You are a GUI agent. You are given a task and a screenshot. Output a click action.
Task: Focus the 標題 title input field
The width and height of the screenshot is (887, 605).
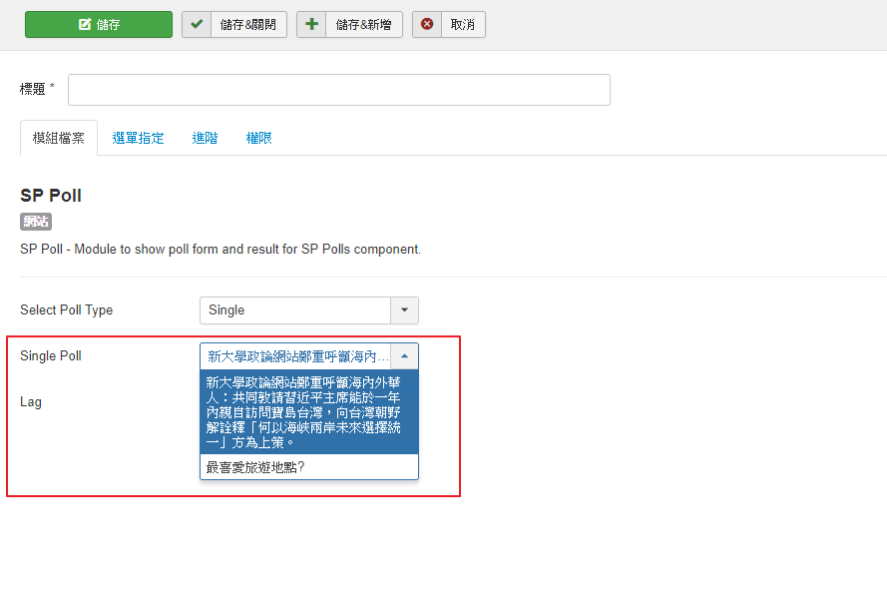[x=338, y=90]
